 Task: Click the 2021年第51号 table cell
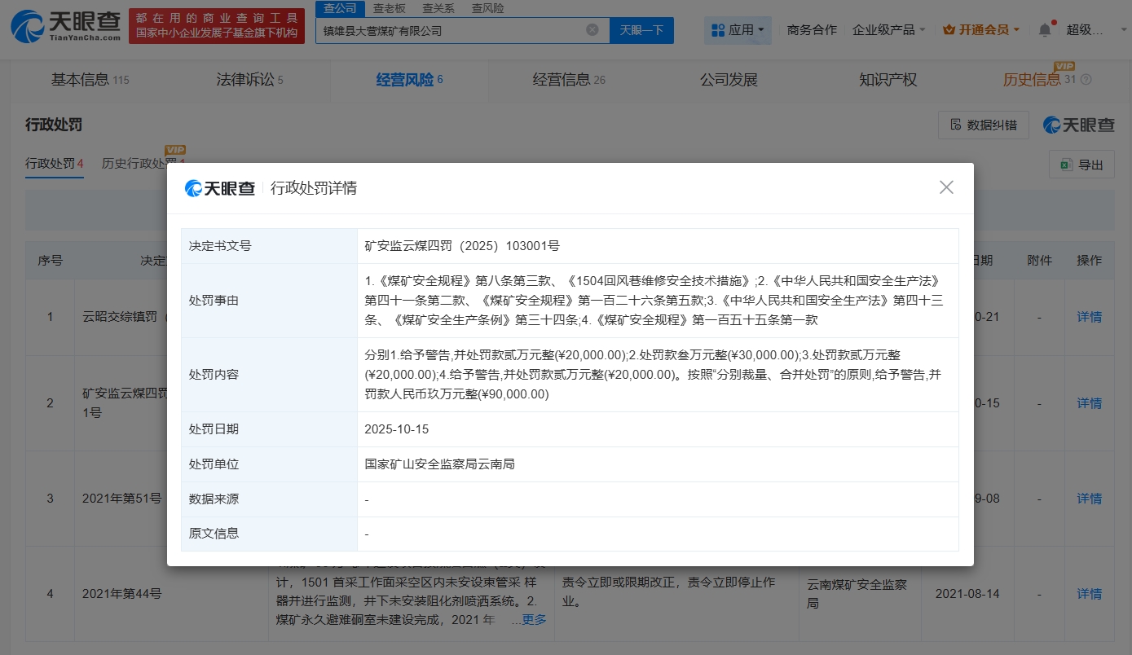point(122,499)
